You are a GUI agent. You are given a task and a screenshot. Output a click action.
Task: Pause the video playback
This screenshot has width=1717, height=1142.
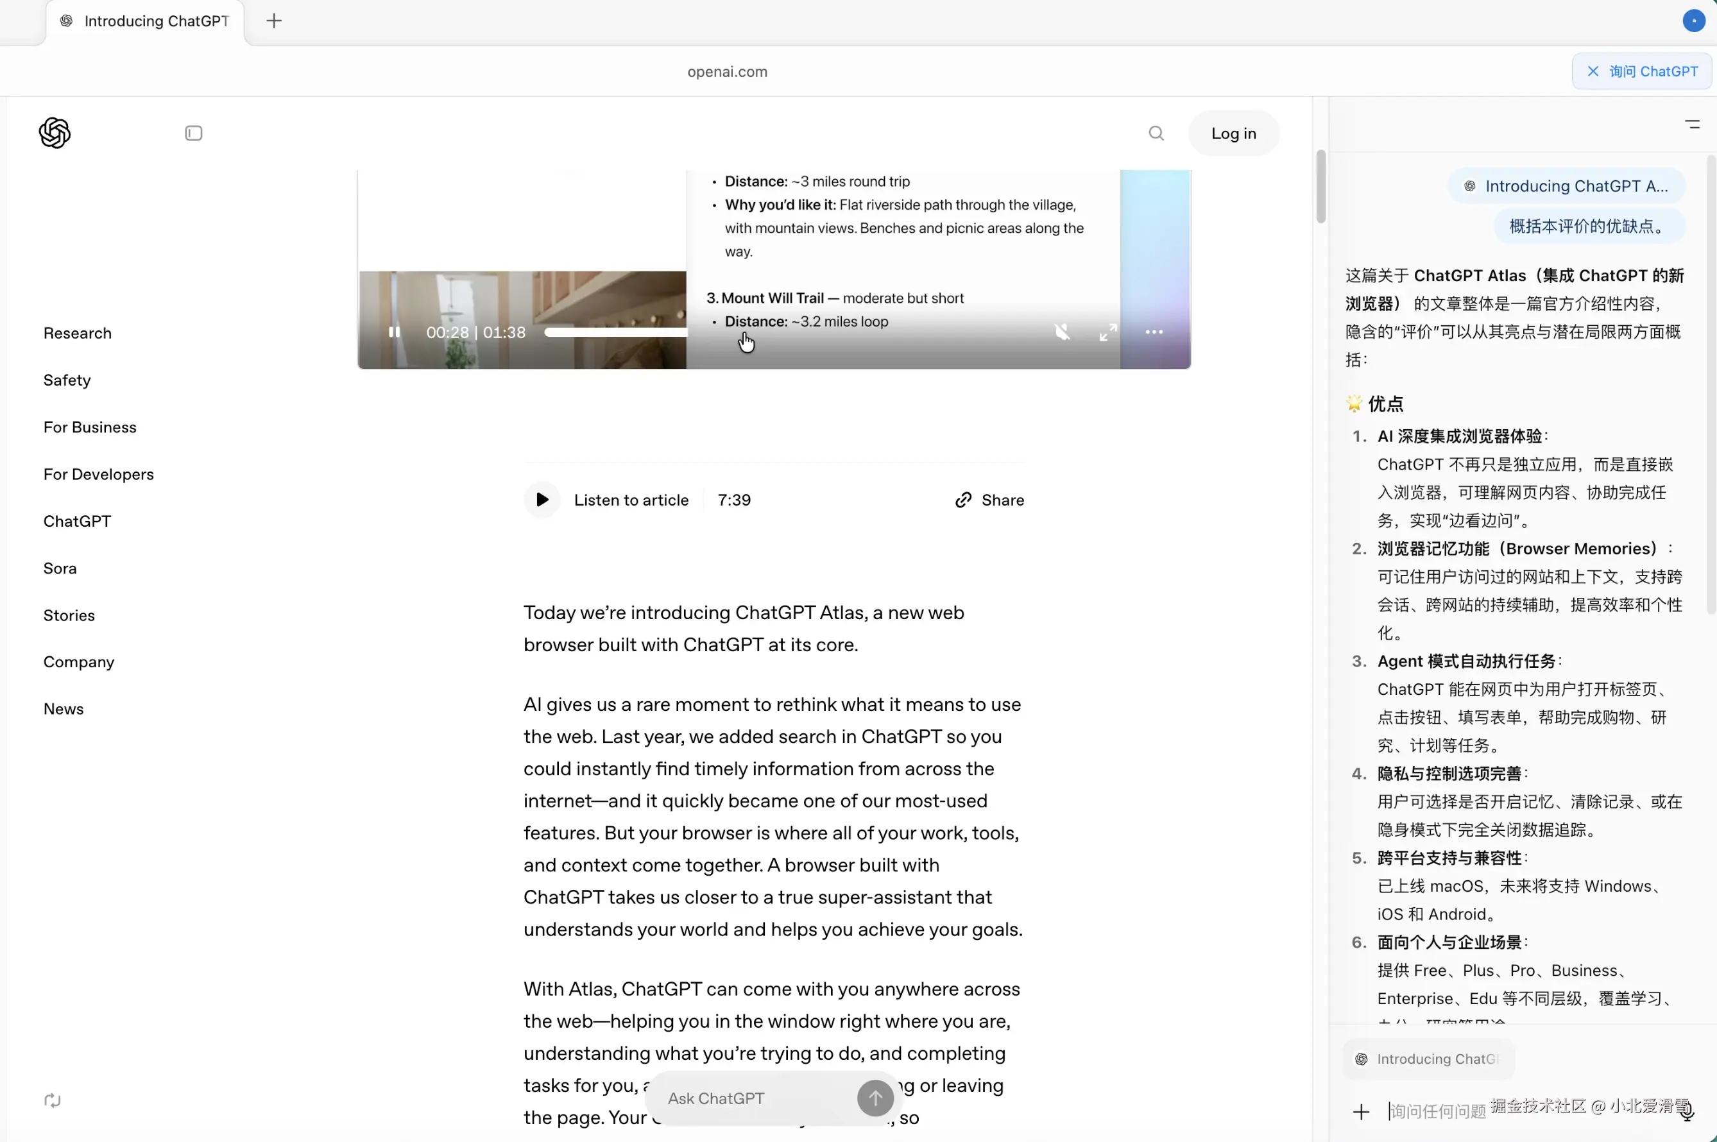tap(394, 332)
